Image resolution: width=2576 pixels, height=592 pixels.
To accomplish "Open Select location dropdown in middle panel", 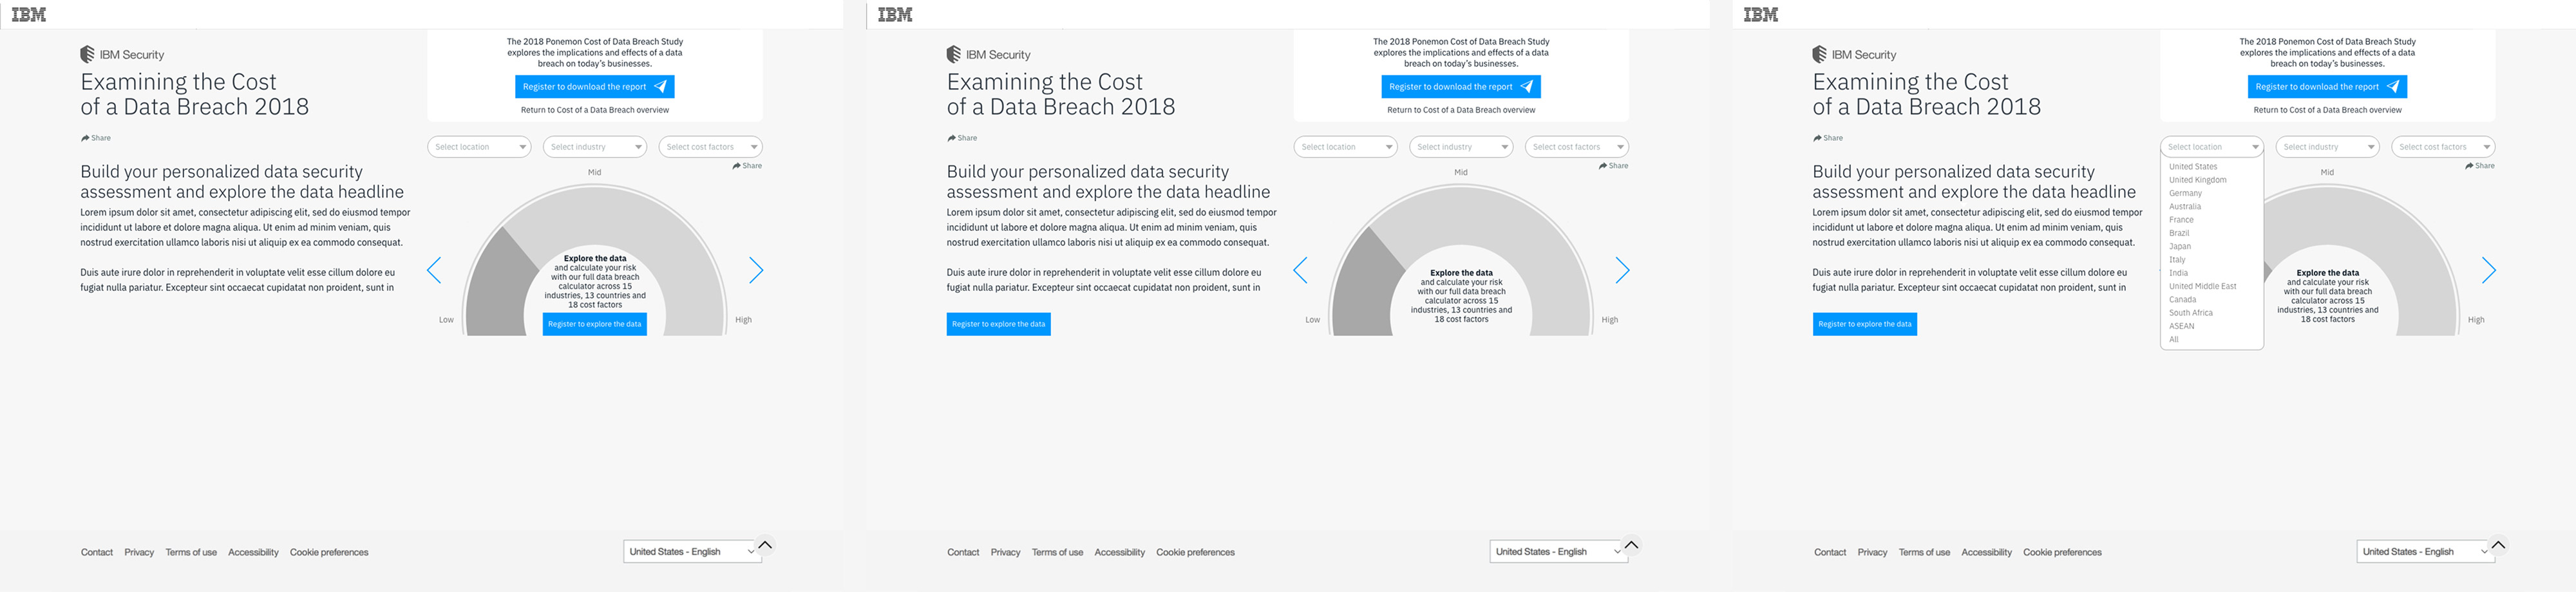I will pos(1345,147).
